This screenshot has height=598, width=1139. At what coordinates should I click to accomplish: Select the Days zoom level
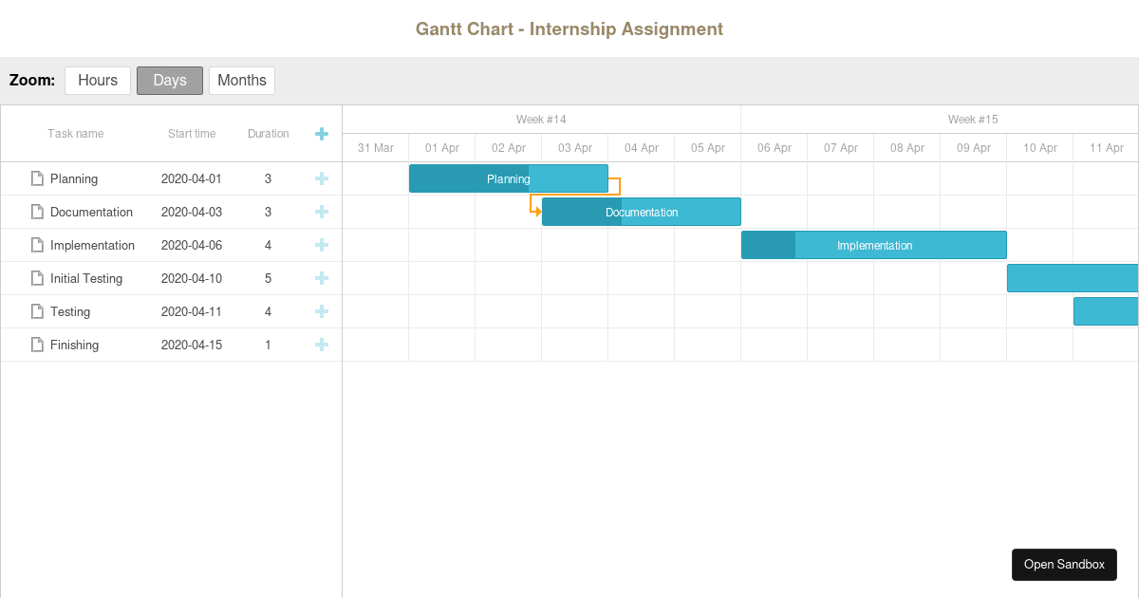pos(169,80)
